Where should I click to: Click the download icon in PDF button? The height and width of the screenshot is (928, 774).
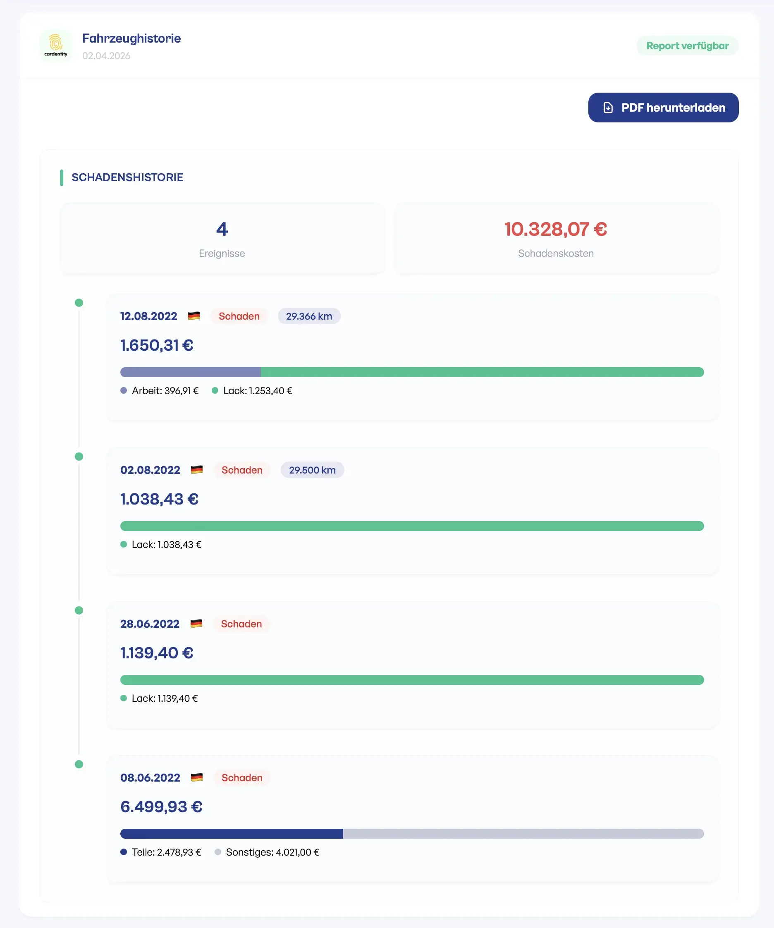(x=608, y=108)
